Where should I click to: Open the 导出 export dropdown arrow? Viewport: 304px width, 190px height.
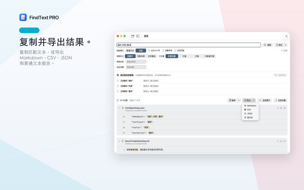pyautogui.click(x=254, y=100)
